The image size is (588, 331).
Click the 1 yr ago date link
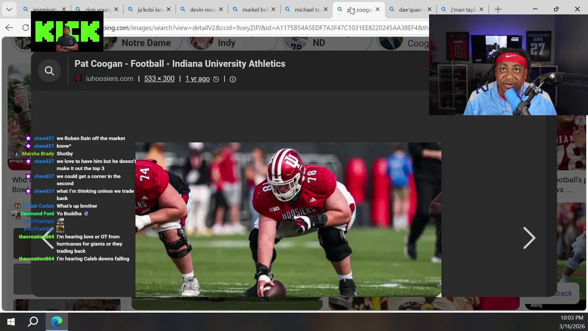pyautogui.click(x=198, y=79)
